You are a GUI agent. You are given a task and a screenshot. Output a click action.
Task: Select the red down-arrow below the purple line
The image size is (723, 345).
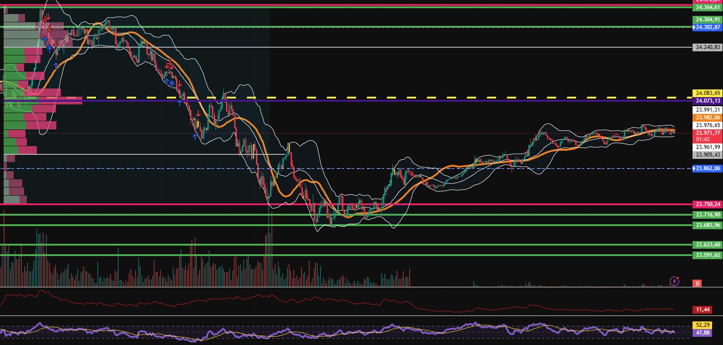point(198,114)
